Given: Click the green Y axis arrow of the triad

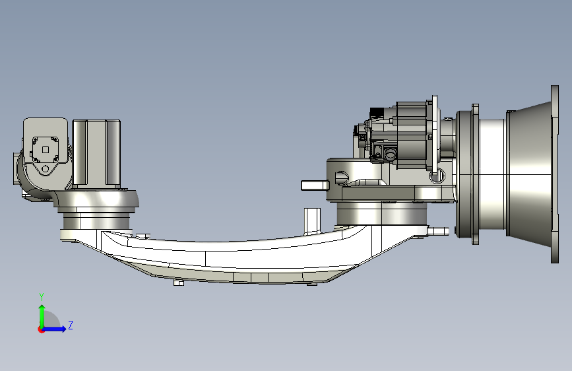Looking at the screenshot, I should coord(42,316).
